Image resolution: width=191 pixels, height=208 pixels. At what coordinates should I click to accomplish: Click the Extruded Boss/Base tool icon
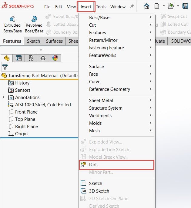(12, 19)
